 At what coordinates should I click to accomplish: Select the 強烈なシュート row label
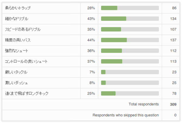coord(17,51)
